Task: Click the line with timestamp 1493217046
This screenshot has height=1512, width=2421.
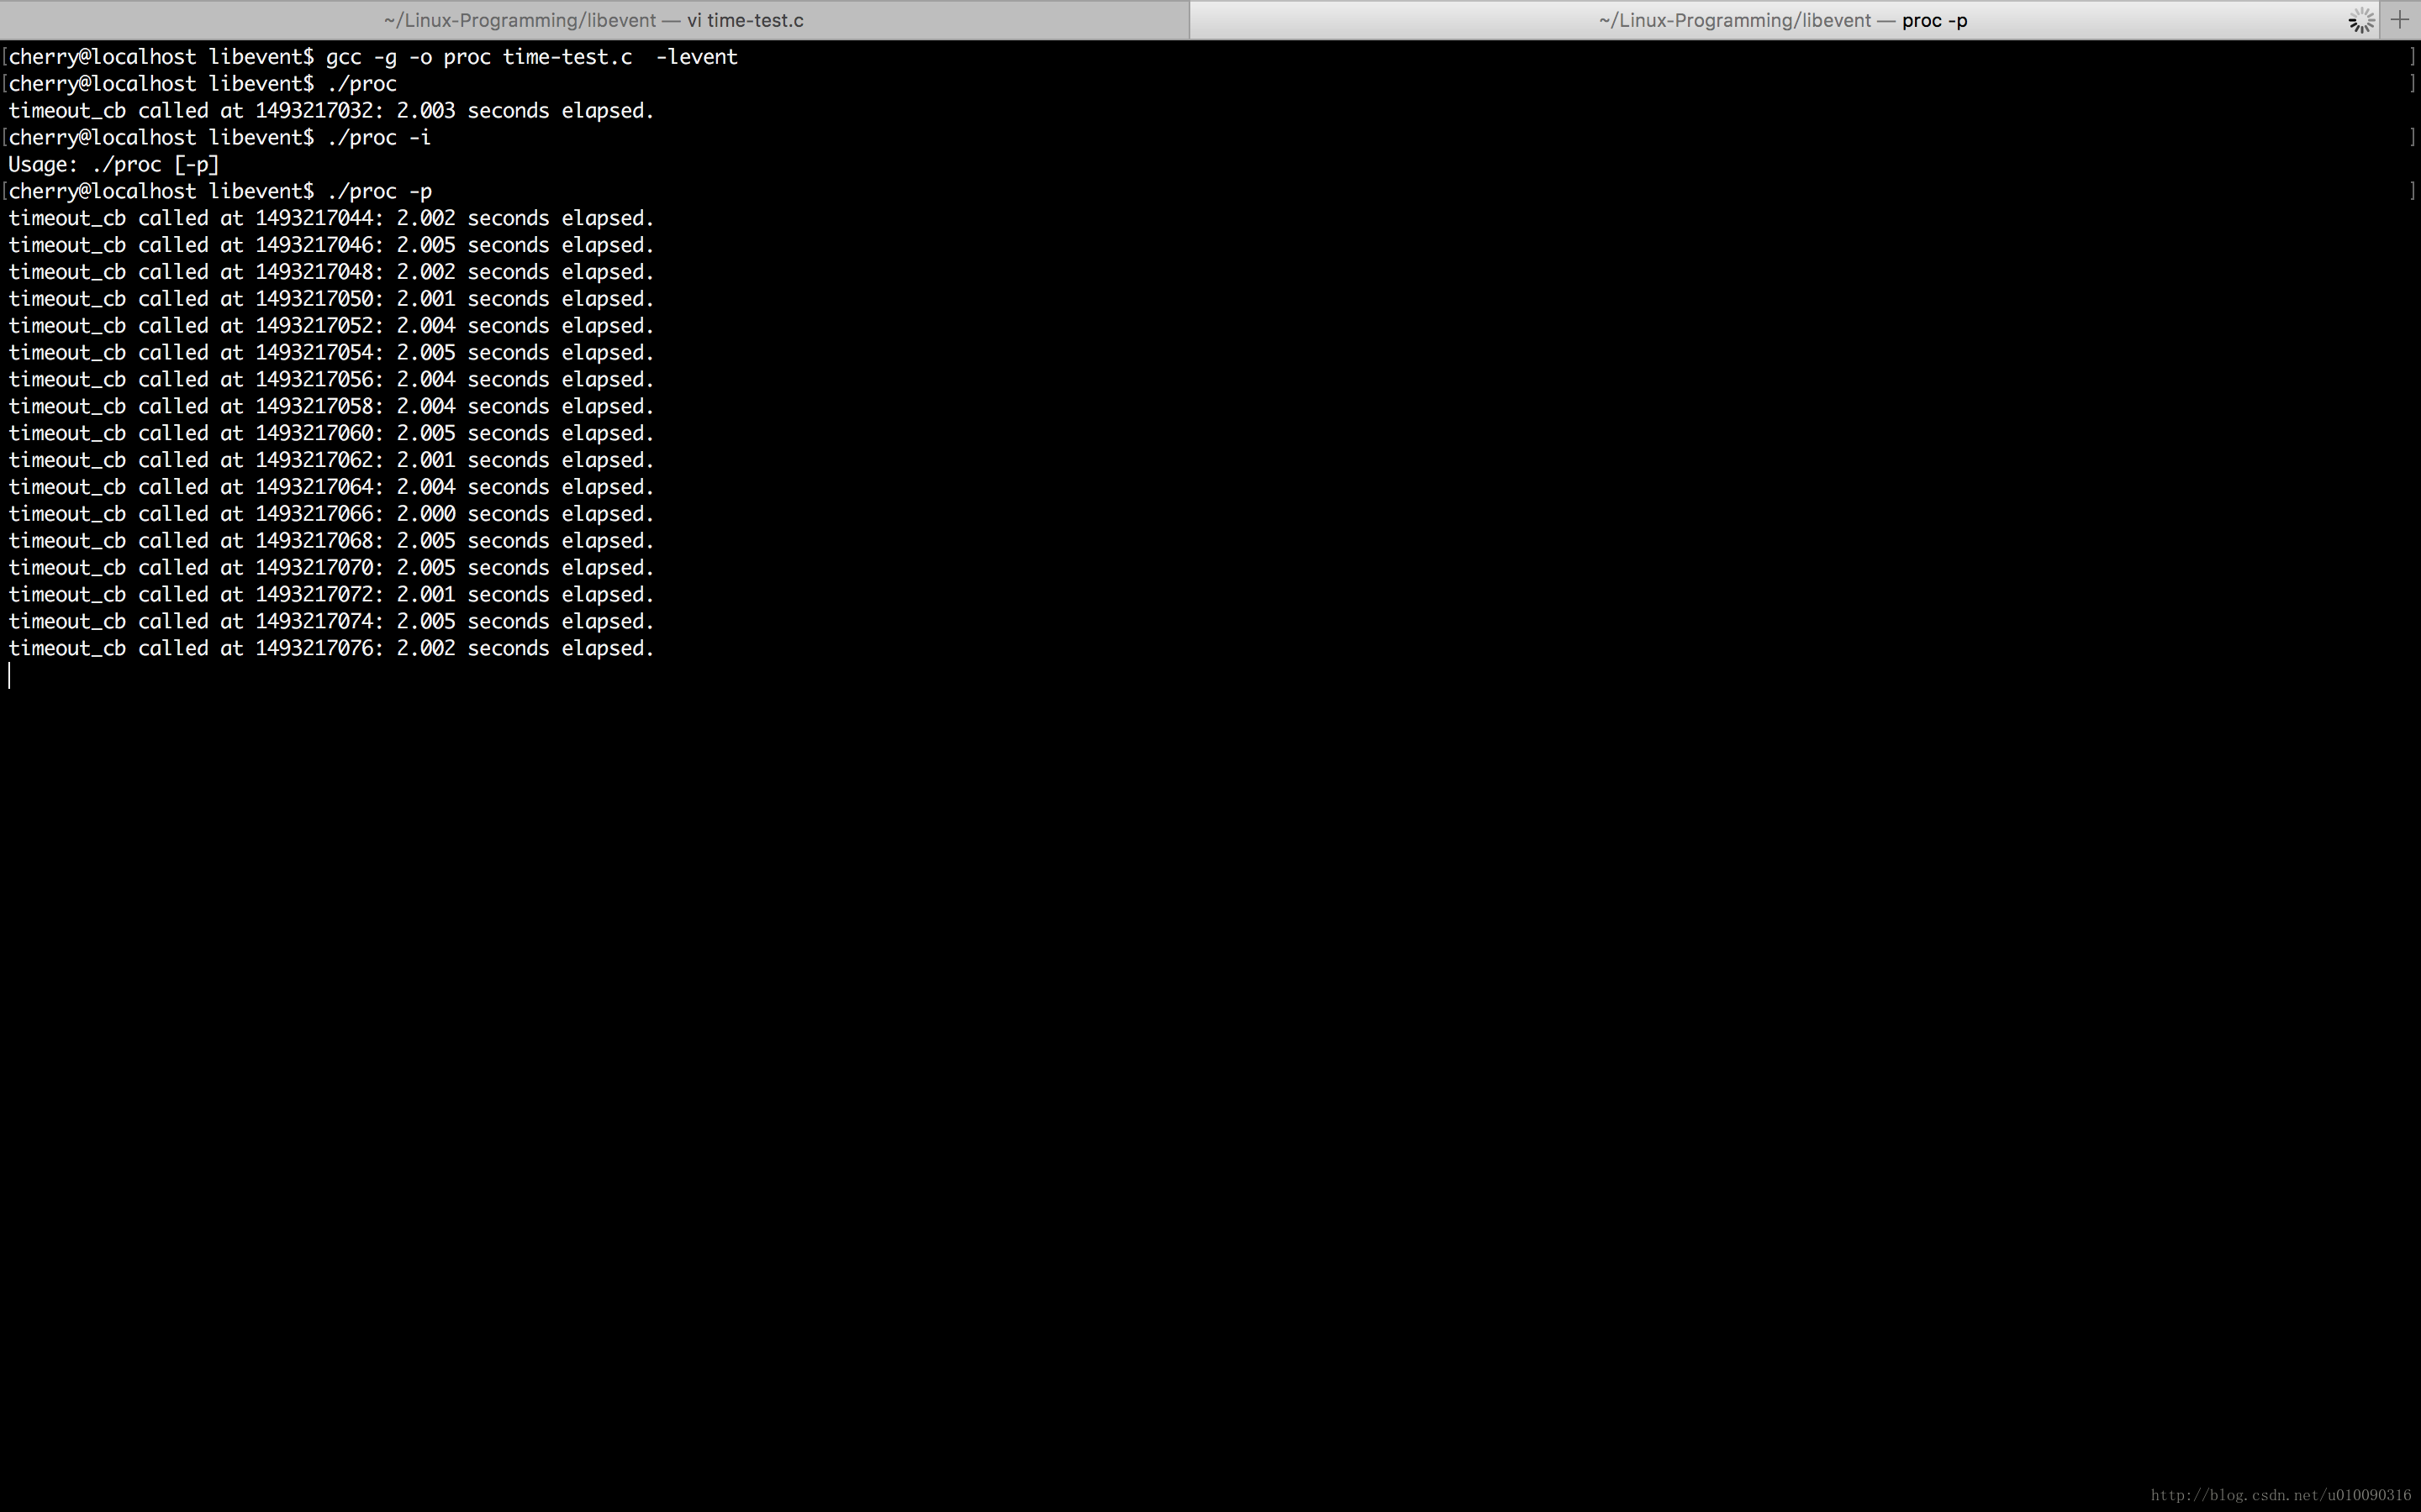Action: [331, 245]
